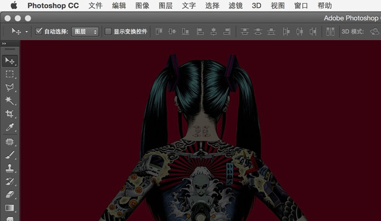Select the Eraser tool

click(10, 195)
